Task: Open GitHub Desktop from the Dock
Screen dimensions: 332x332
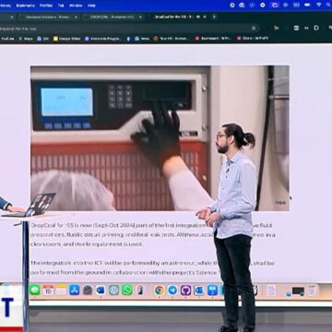Action: (185, 290)
